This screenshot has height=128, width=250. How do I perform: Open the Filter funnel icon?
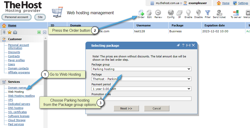point(208,13)
